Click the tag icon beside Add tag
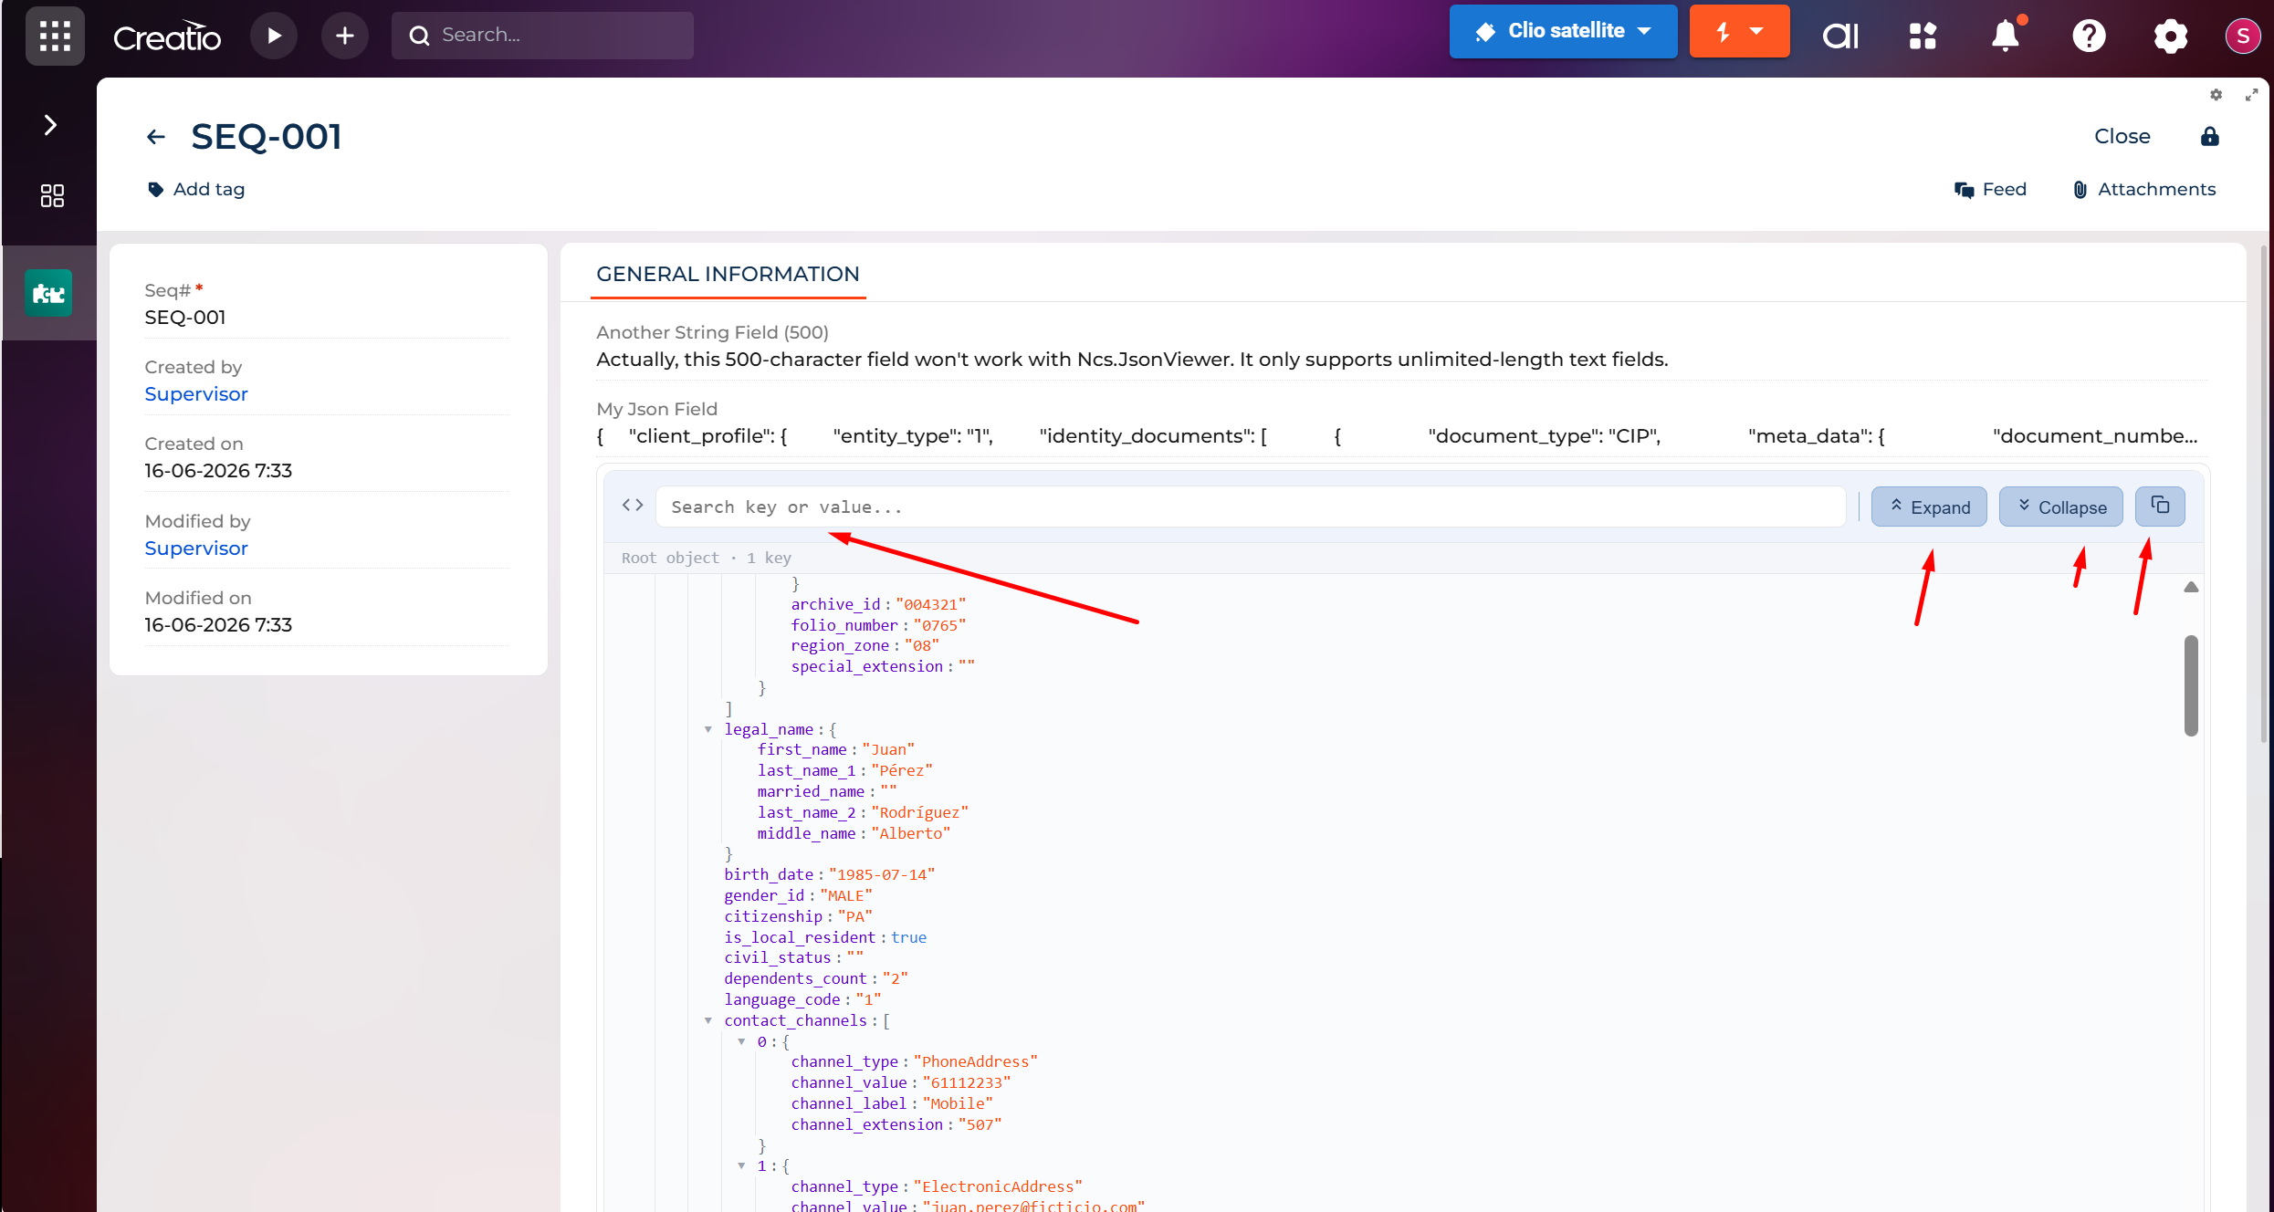The image size is (2274, 1212). tap(156, 189)
